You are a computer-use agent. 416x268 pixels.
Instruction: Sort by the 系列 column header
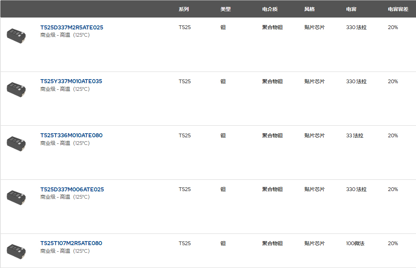tap(184, 9)
